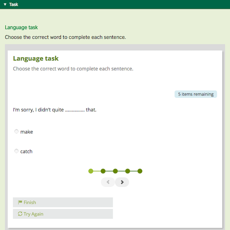Click the Task header label
The width and height of the screenshot is (230, 230).
tap(13, 5)
